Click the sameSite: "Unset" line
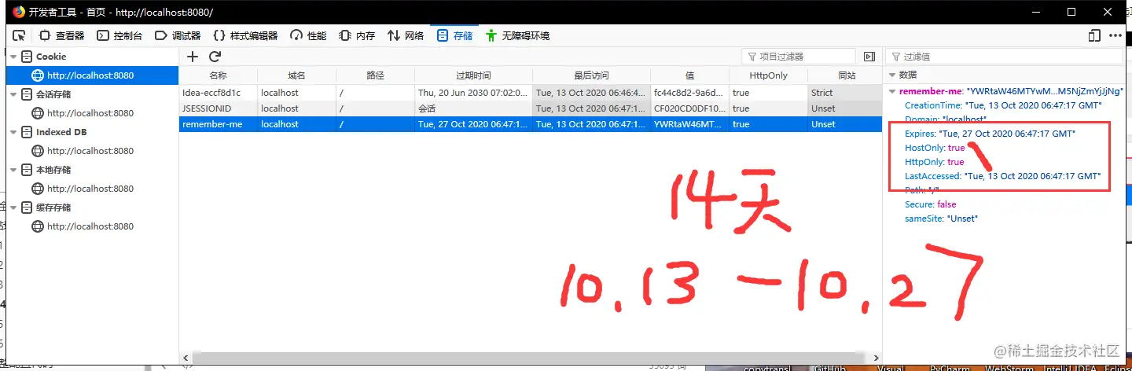This screenshot has height=371, width=1132. 942,219
